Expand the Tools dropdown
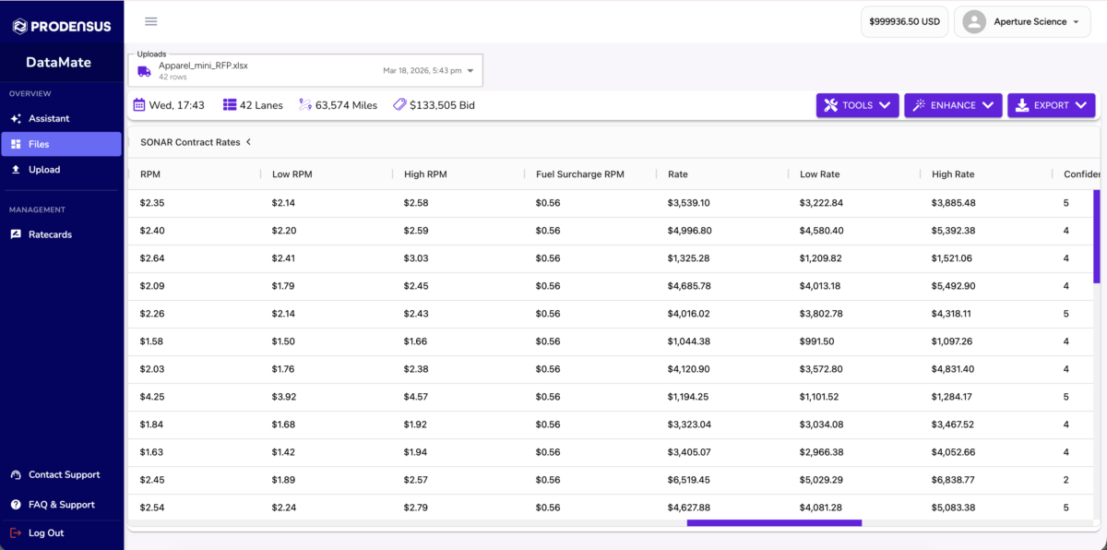This screenshot has width=1107, height=550. coord(858,105)
